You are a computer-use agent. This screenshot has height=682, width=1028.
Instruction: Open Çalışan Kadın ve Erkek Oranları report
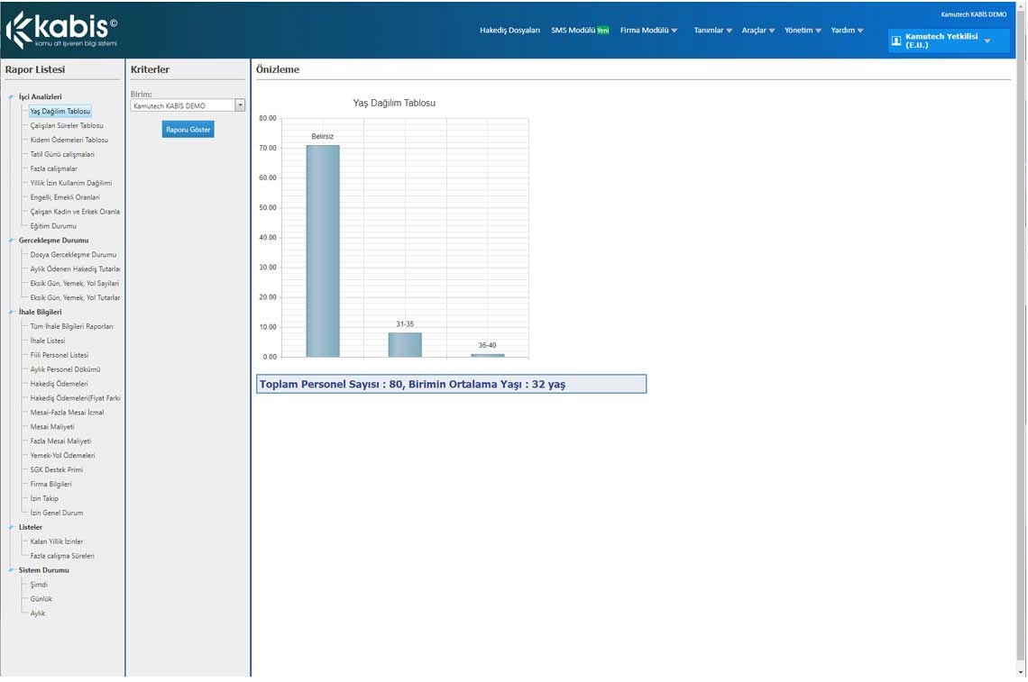point(75,213)
